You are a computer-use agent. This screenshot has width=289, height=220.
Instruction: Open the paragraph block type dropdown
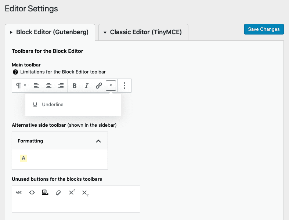pyautogui.click(x=21, y=86)
